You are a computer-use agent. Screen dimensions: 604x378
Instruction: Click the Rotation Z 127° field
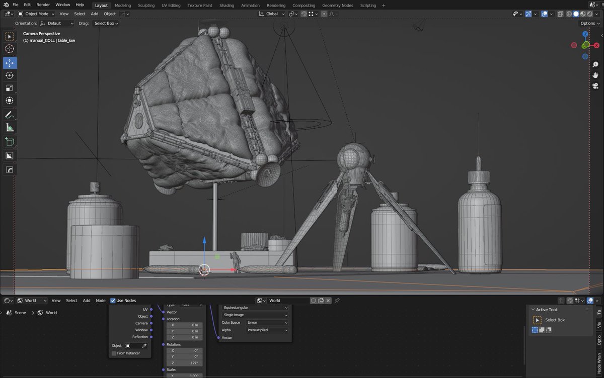(185, 363)
